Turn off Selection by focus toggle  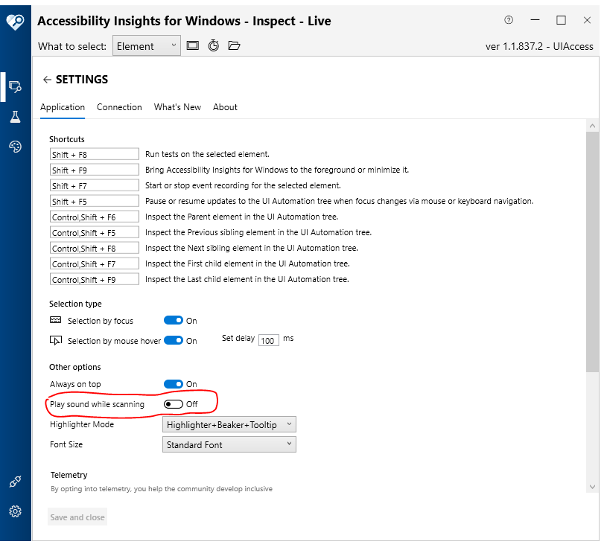click(x=174, y=320)
